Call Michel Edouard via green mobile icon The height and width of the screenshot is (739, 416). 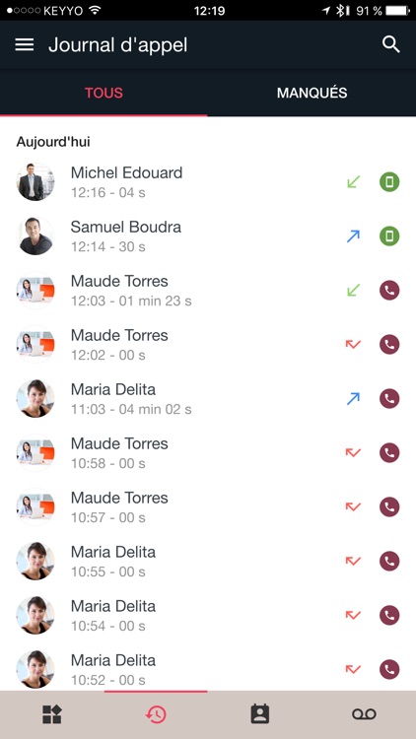coord(389,182)
